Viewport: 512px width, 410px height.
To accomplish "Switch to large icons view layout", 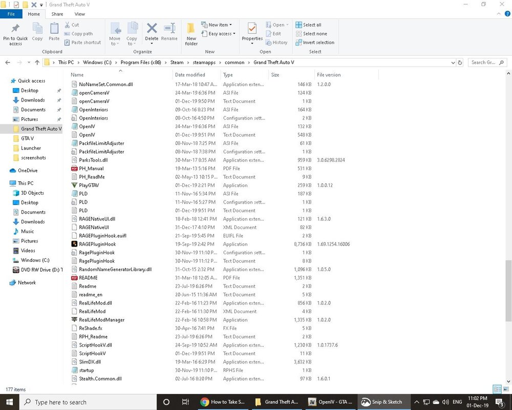I will (x=505, y=389).
